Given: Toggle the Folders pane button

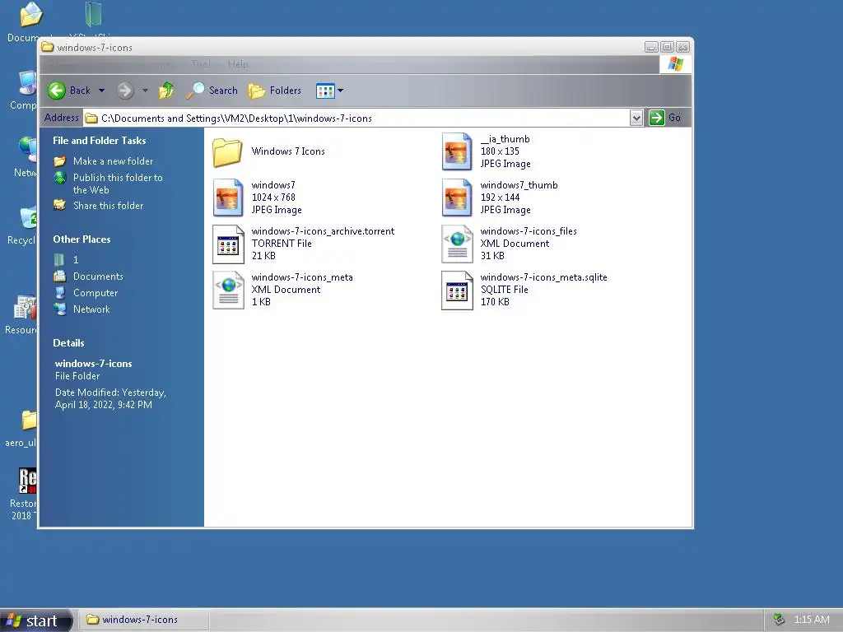Looking at the screenshot, I should [x=275, y=91].
